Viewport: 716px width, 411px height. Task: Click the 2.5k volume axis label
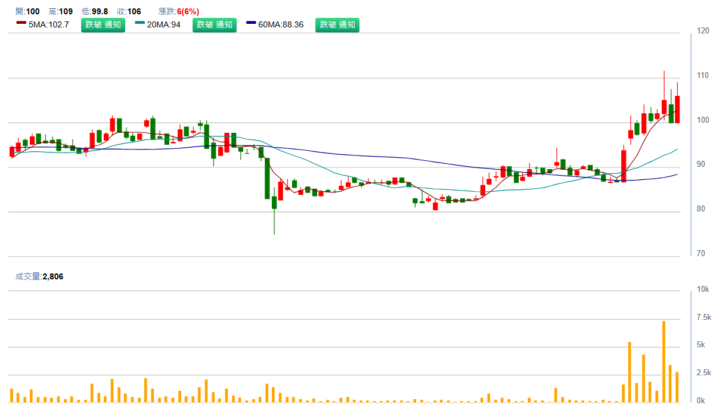(x=704, y=373)
